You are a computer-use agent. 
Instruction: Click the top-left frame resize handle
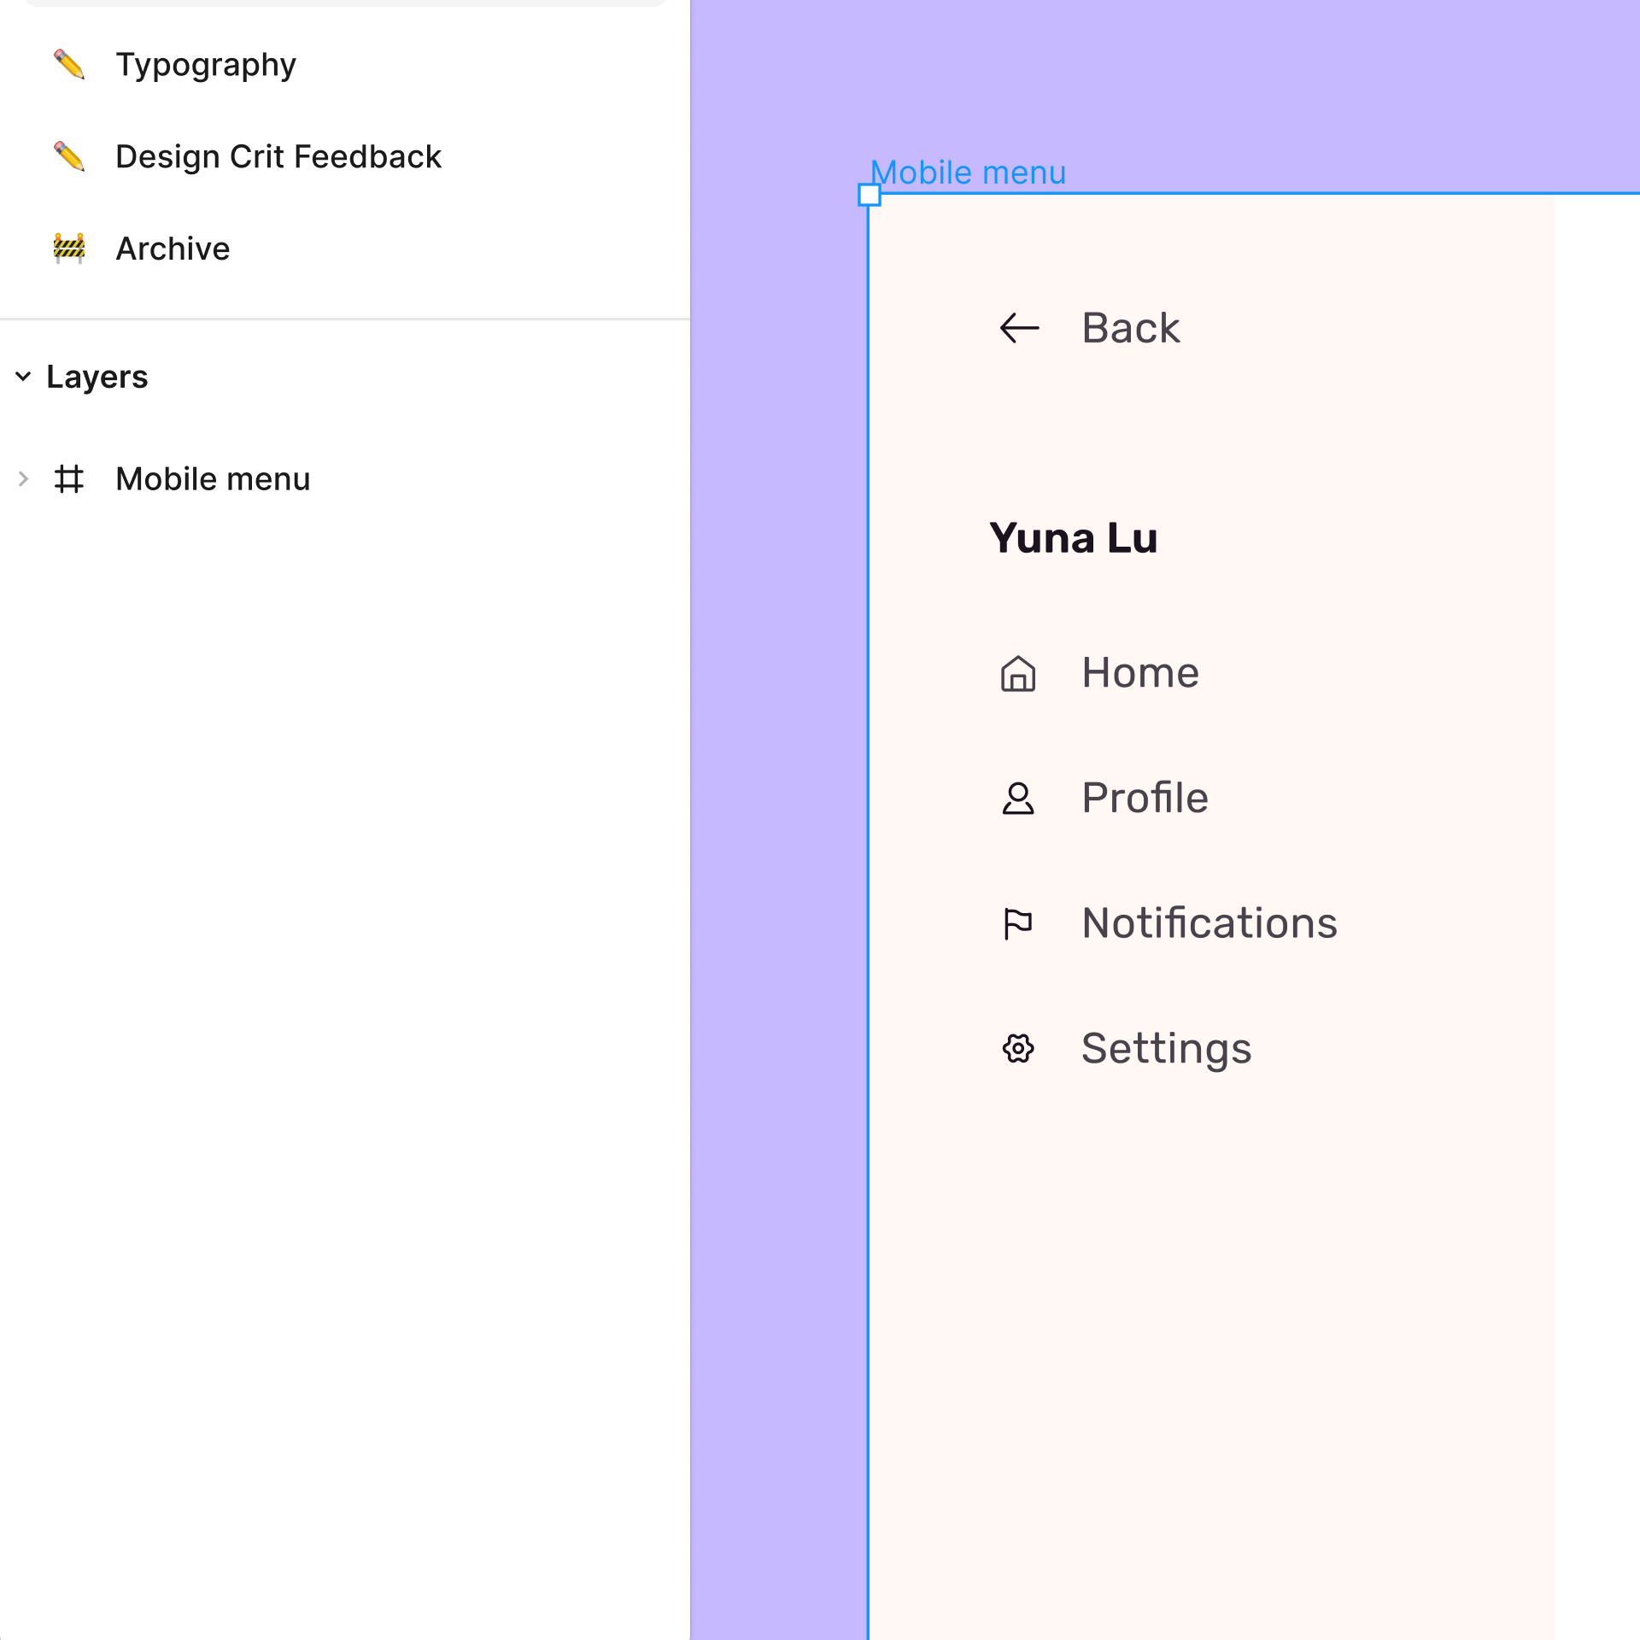869,196
